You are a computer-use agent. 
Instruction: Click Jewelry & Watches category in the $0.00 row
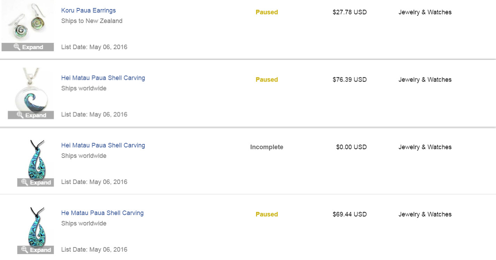pos(425,147)
